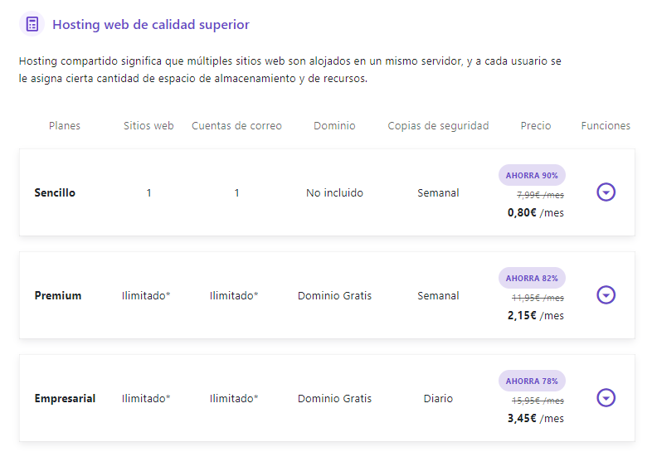Click the 3,45€ /mes price

(535, 418)
